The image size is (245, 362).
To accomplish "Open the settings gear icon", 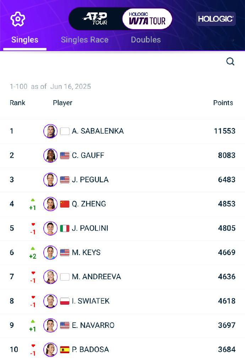I will pos(18,19).
